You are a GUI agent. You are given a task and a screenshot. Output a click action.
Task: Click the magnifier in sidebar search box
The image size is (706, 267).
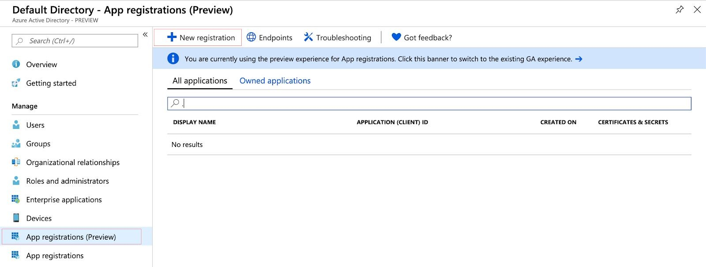pos(19,41)
